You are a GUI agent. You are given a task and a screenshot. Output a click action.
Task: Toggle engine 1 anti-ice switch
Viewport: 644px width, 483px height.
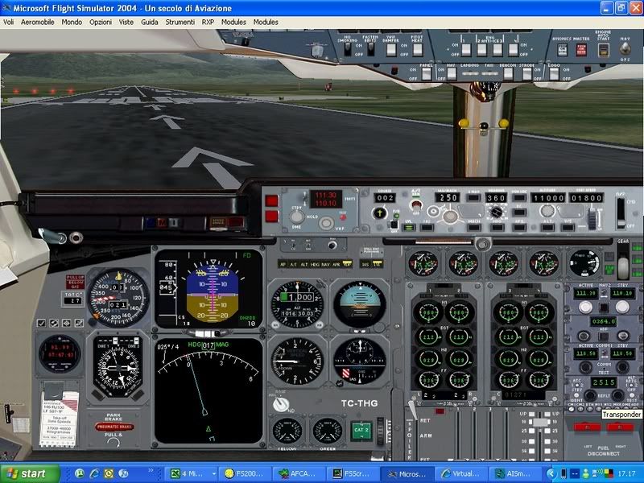coord(466,50)
